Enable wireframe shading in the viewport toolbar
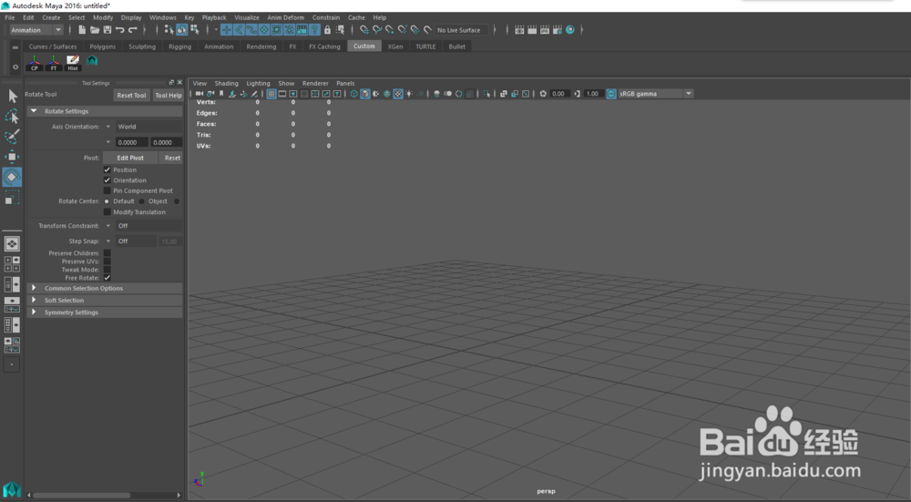The image size is (911, 502). tap(353, 94)
